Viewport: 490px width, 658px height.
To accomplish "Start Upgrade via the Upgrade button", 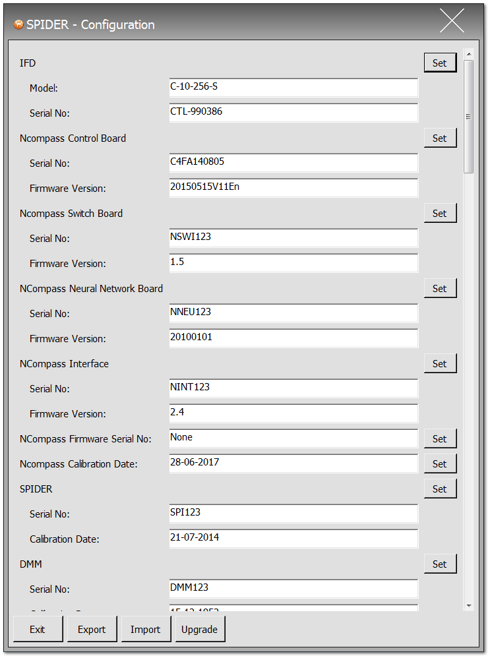I will coord(199,629).
